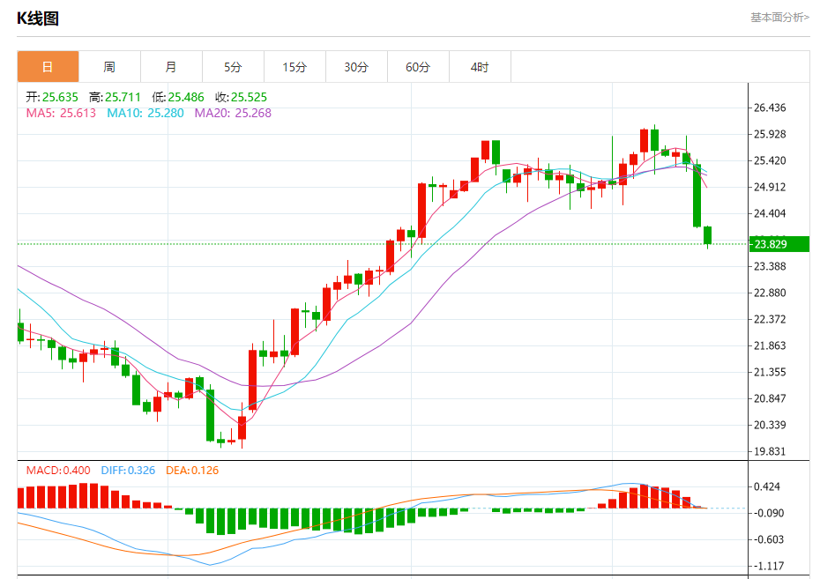The width and height of the screenshot is (820, 579).
Task: Click the last green candlestick on the chart
Action: click(x=707, y=235)
